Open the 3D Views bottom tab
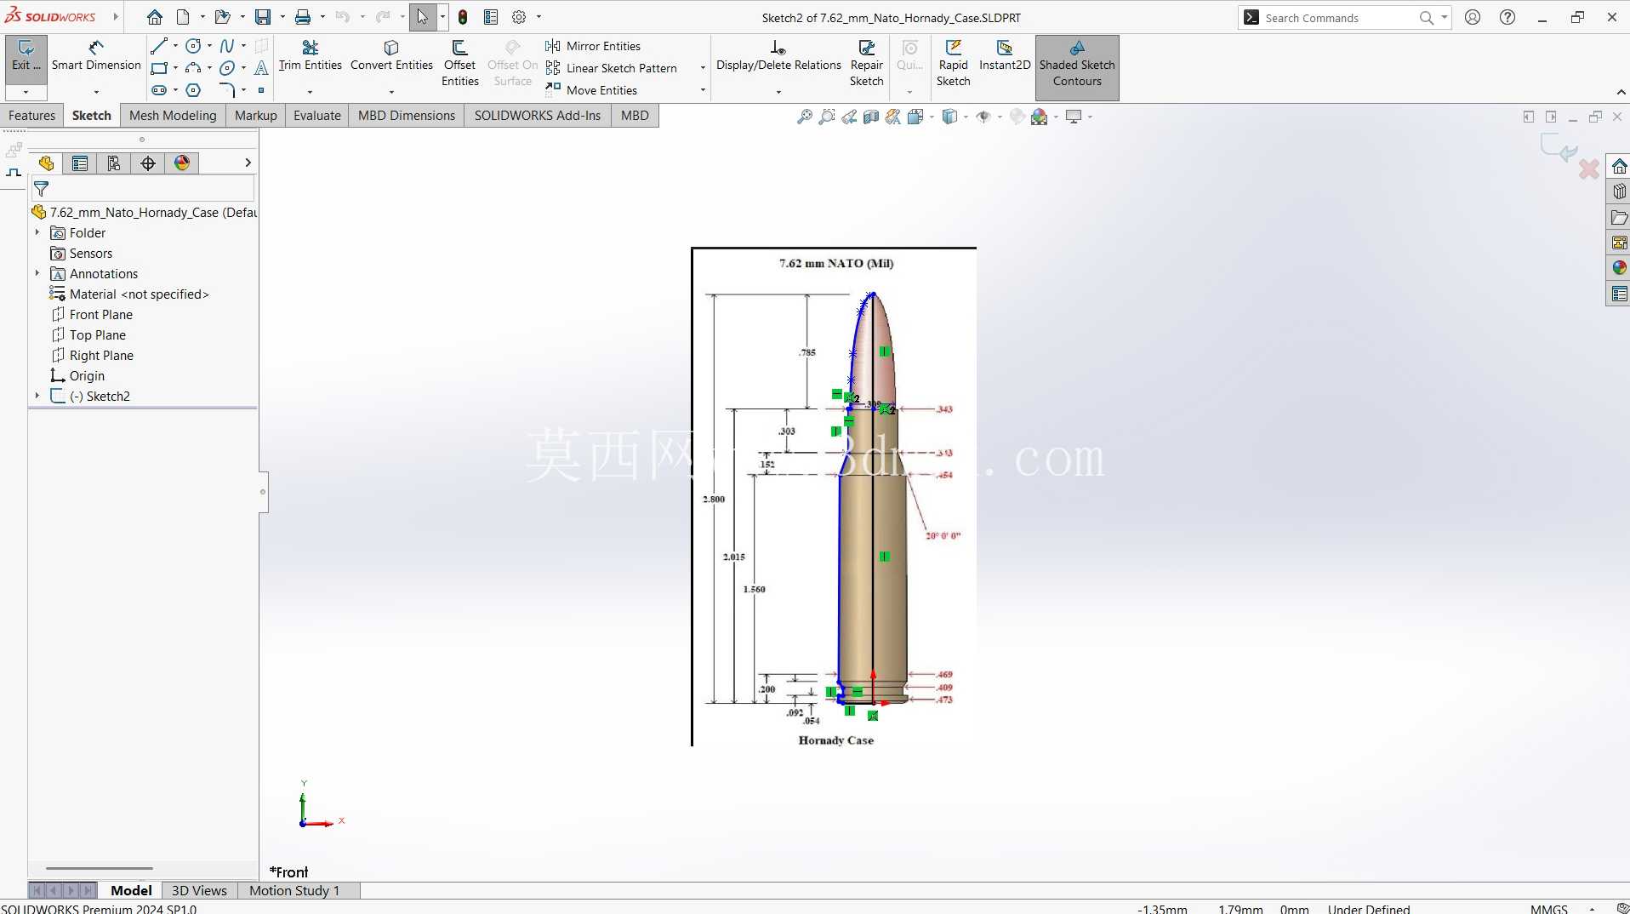The height and width of the screenshot is (914, 1630). 199,890
